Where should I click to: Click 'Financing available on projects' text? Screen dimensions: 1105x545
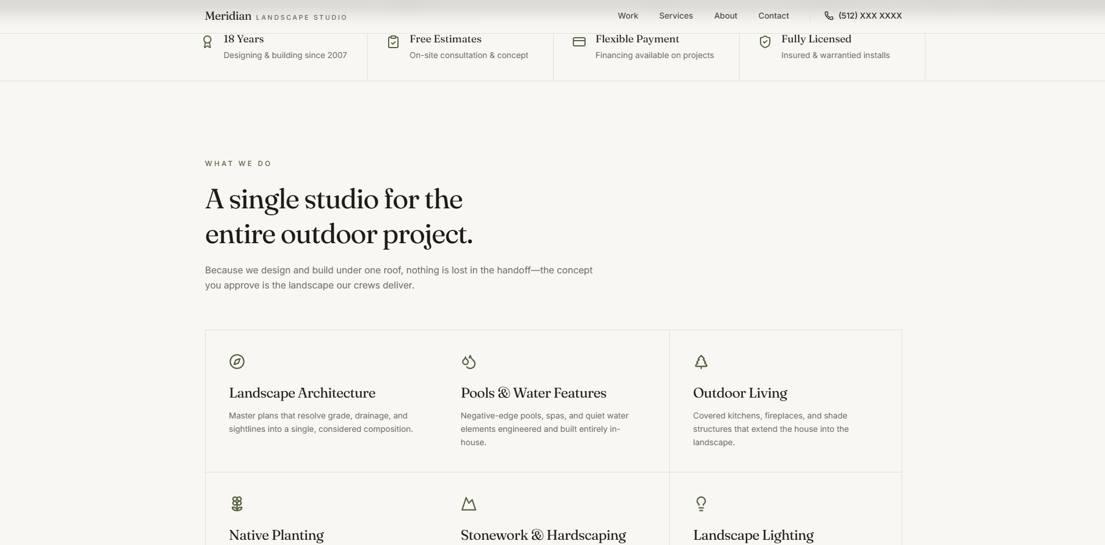(655, 55)
